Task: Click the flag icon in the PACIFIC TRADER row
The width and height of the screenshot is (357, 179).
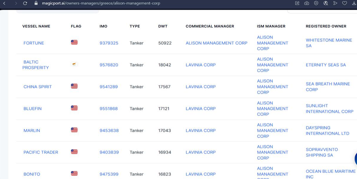Action: [x=74, y=152]
